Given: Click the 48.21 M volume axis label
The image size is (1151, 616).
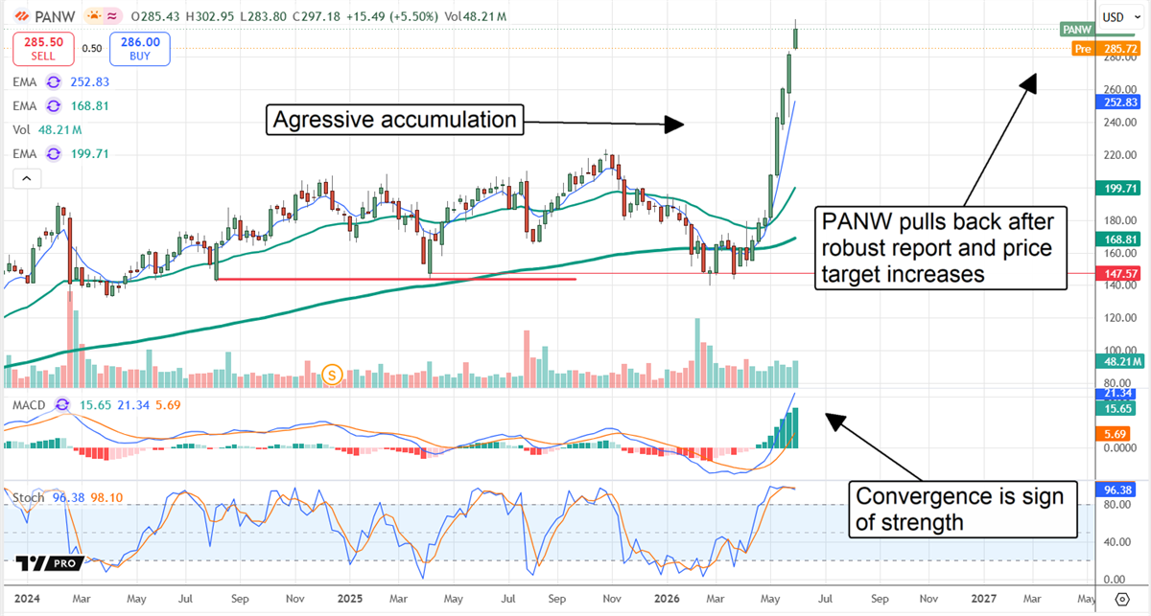Looking at the screenshot, I should click(1121, 362).
